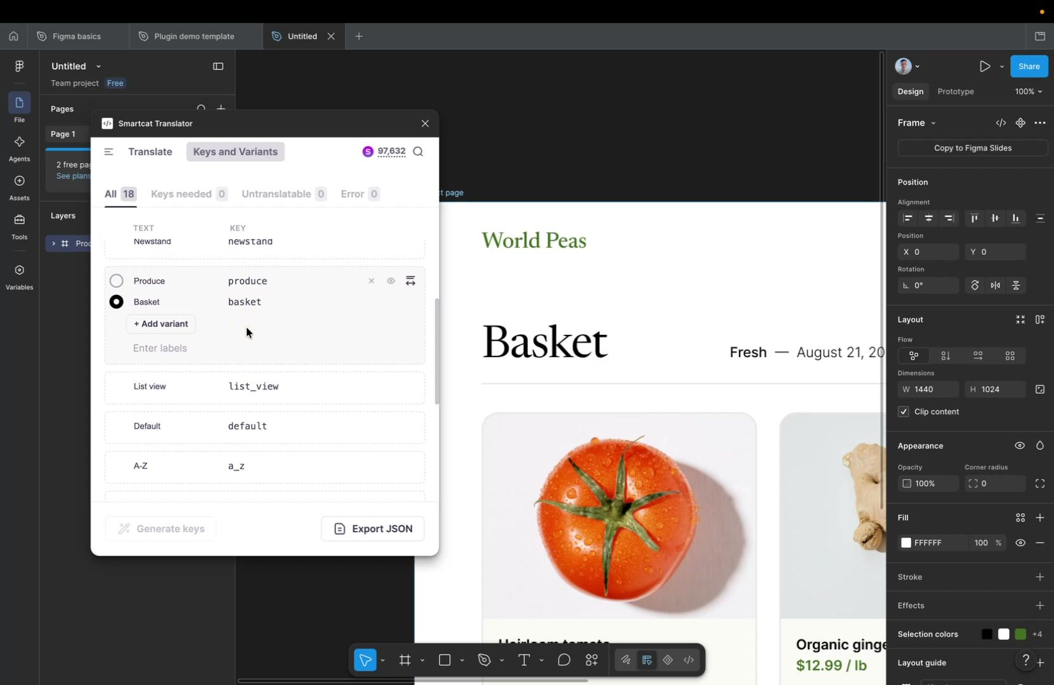Open the Assets sidebar panel

(19, 186)
